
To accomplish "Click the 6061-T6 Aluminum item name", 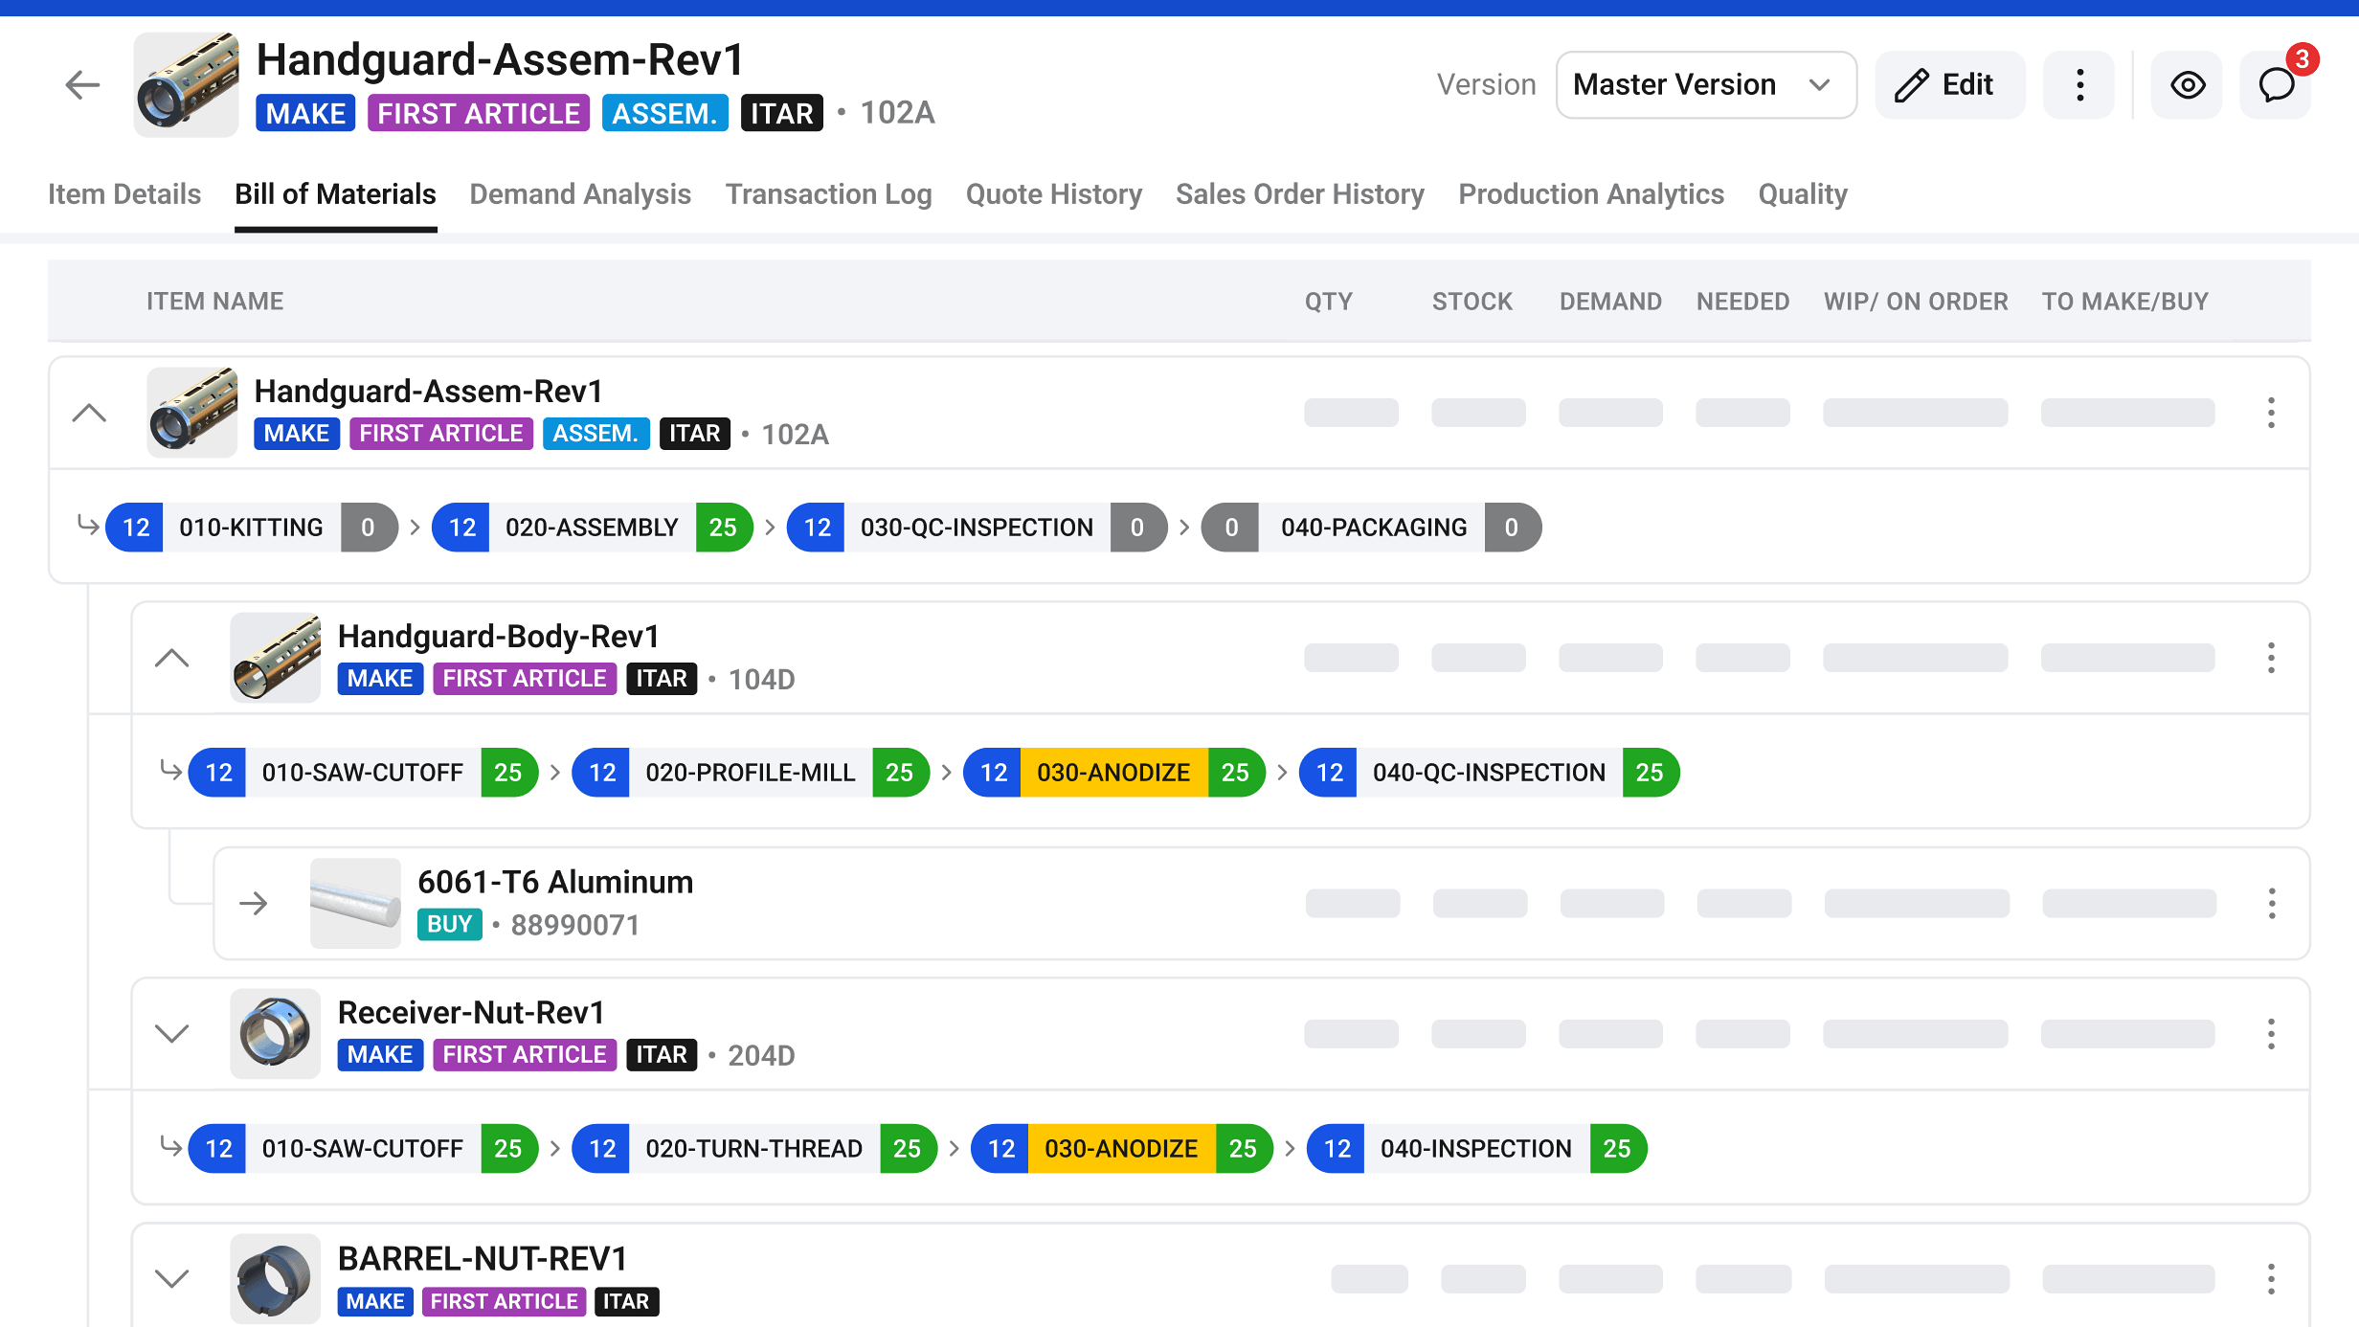I will click(555, 882).
